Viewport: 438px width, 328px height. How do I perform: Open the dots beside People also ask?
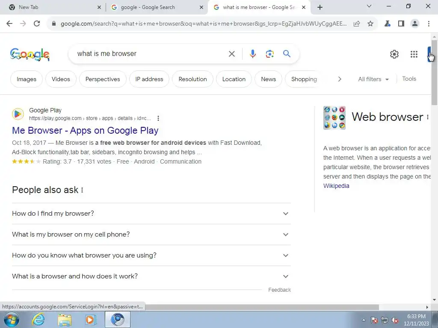tap(82, 190)
